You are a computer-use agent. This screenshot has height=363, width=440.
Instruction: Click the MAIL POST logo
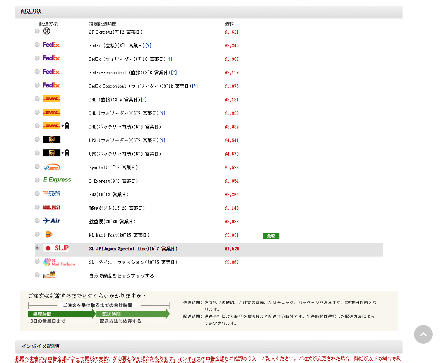click(x=51, y=207)
